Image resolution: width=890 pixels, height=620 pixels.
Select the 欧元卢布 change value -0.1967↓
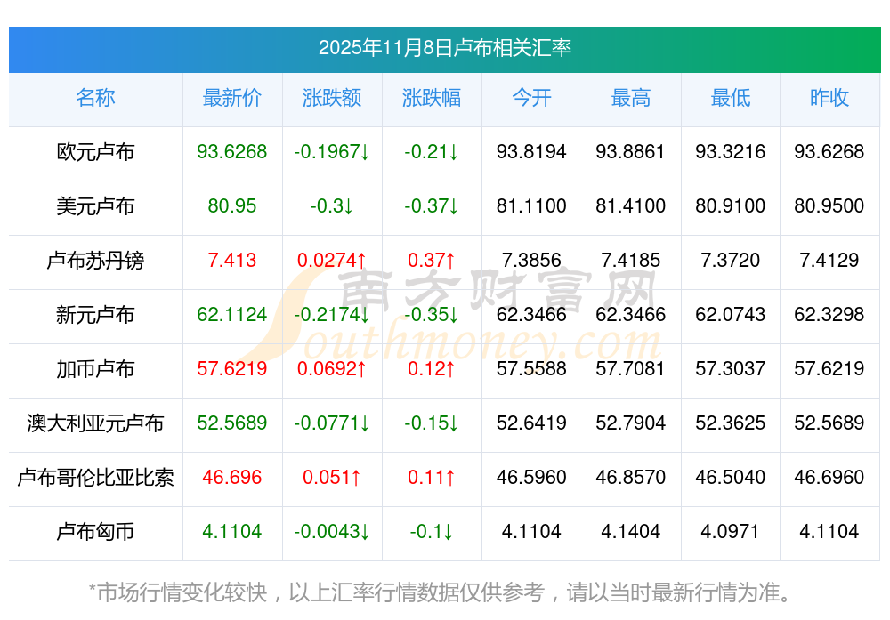click(332, 152)
